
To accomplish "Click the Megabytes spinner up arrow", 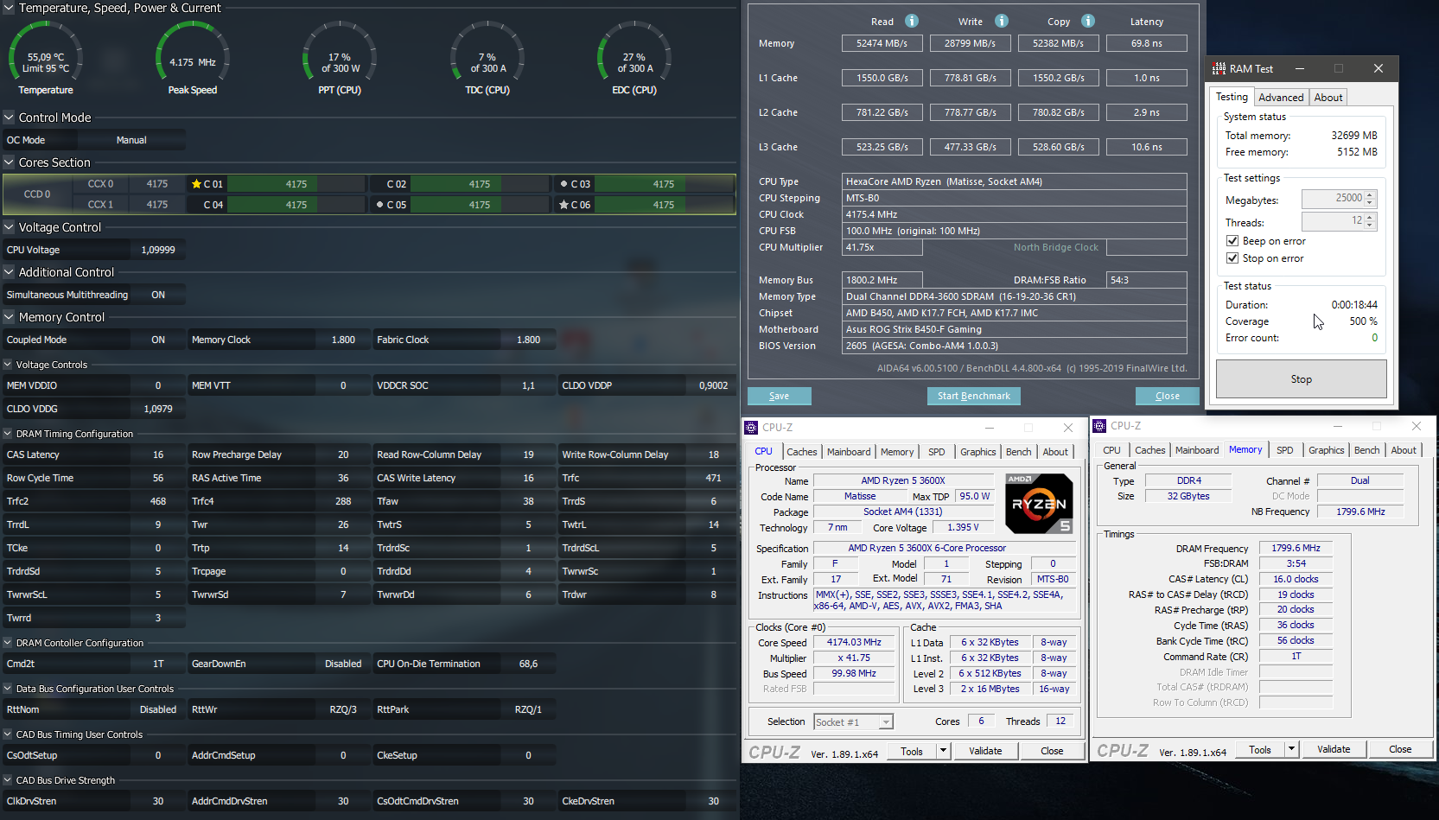I will (x=1370, y=194).
